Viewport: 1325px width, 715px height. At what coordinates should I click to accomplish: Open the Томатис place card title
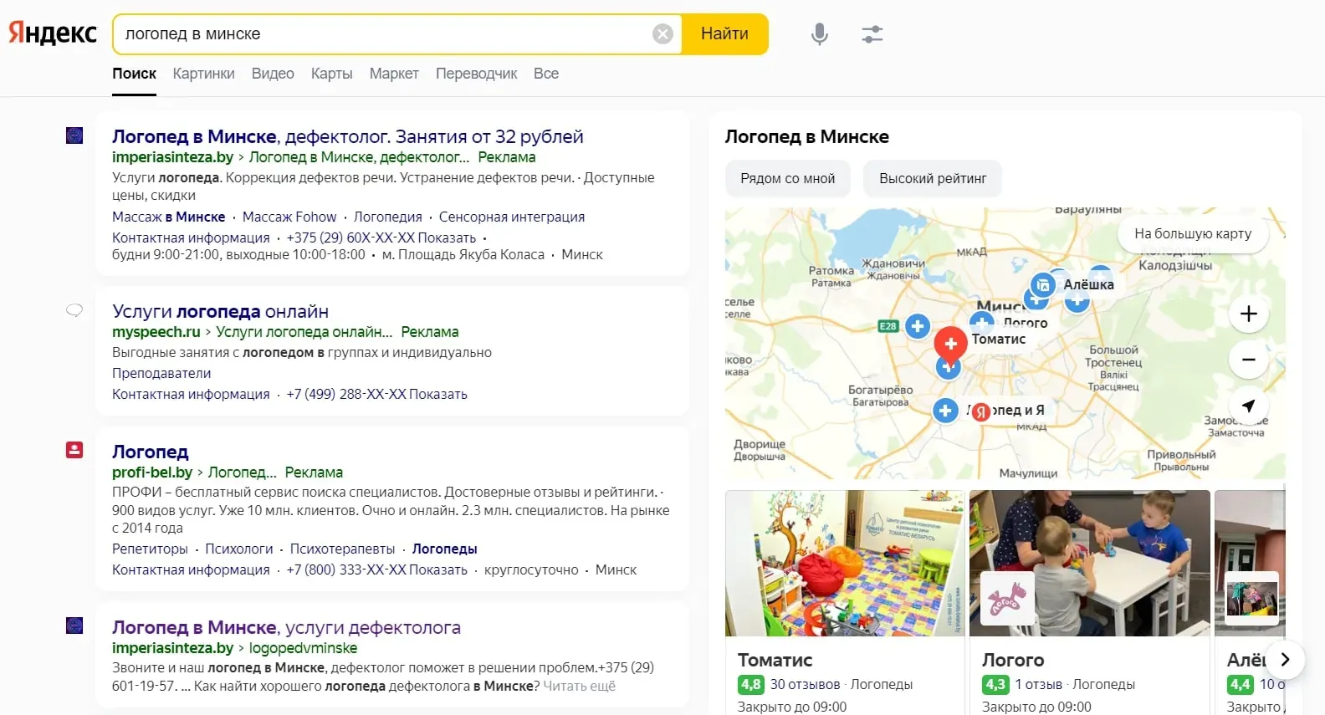pos(775,660)
